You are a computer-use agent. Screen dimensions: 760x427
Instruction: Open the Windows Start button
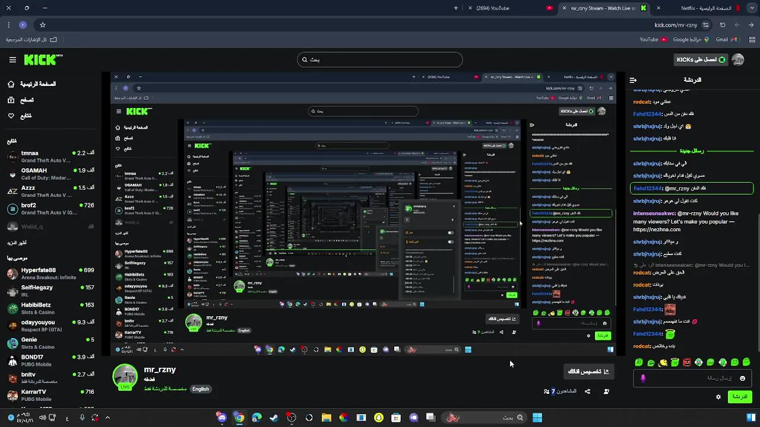tap(537, 418)
